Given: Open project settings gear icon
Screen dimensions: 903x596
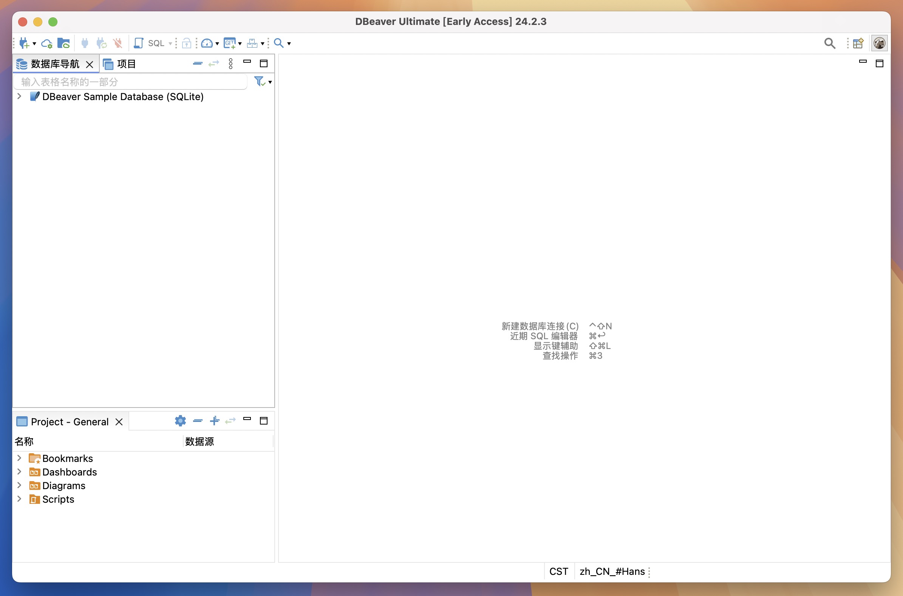Looking at the screenshot, I should (x=180, y=420).
